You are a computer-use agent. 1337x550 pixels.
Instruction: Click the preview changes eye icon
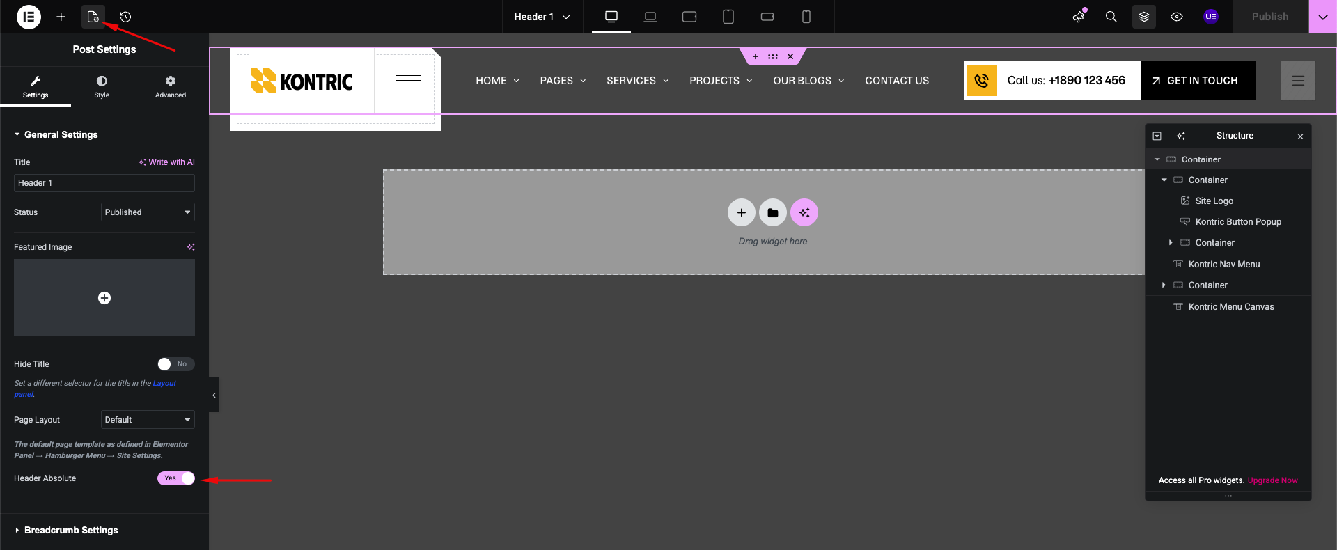[1176, 17]
